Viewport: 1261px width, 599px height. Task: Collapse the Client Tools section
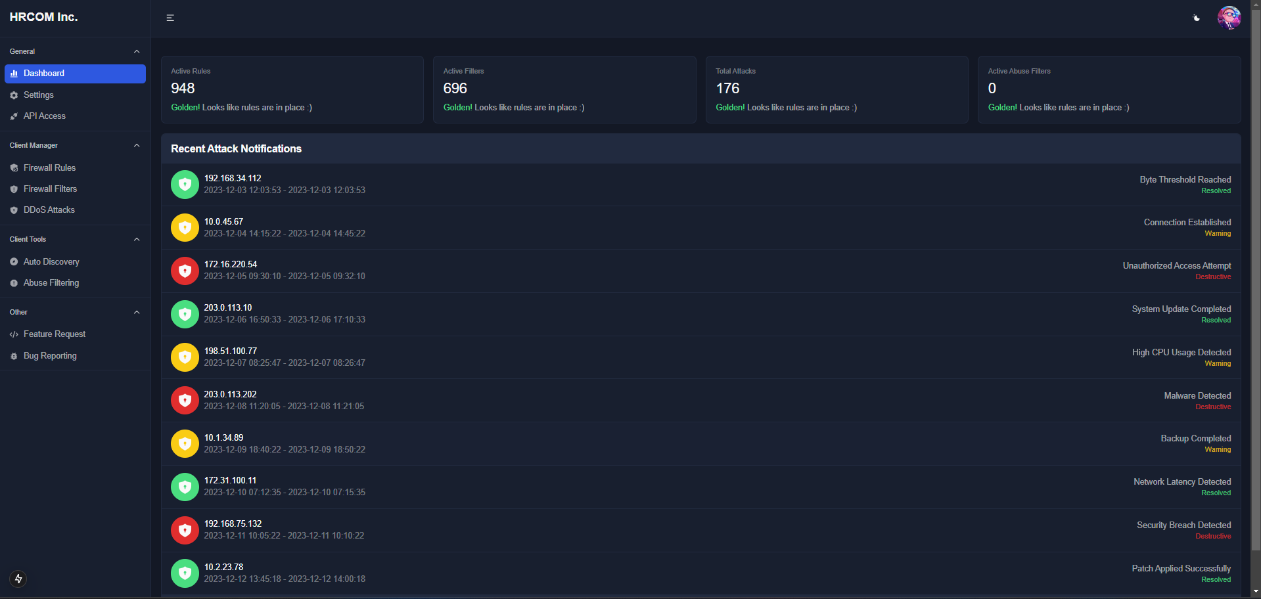pos(137,239)
